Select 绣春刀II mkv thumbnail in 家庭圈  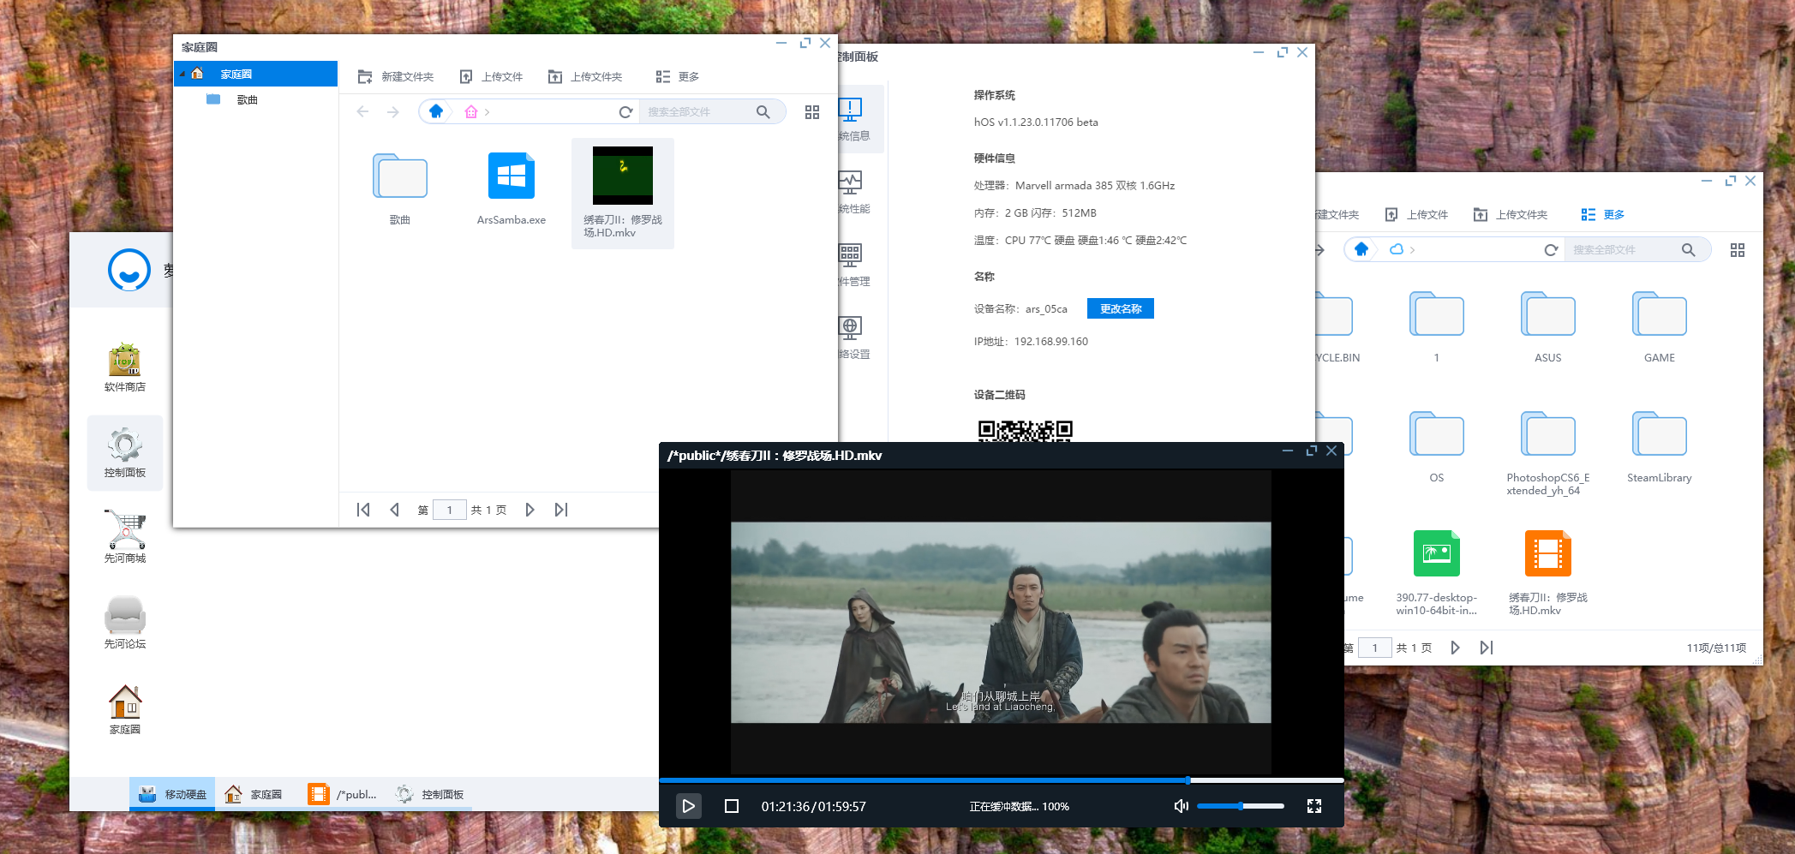623,175
